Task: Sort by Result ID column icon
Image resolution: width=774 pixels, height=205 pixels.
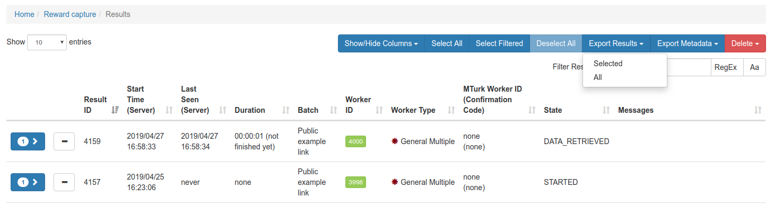Action: coord(115,110)
